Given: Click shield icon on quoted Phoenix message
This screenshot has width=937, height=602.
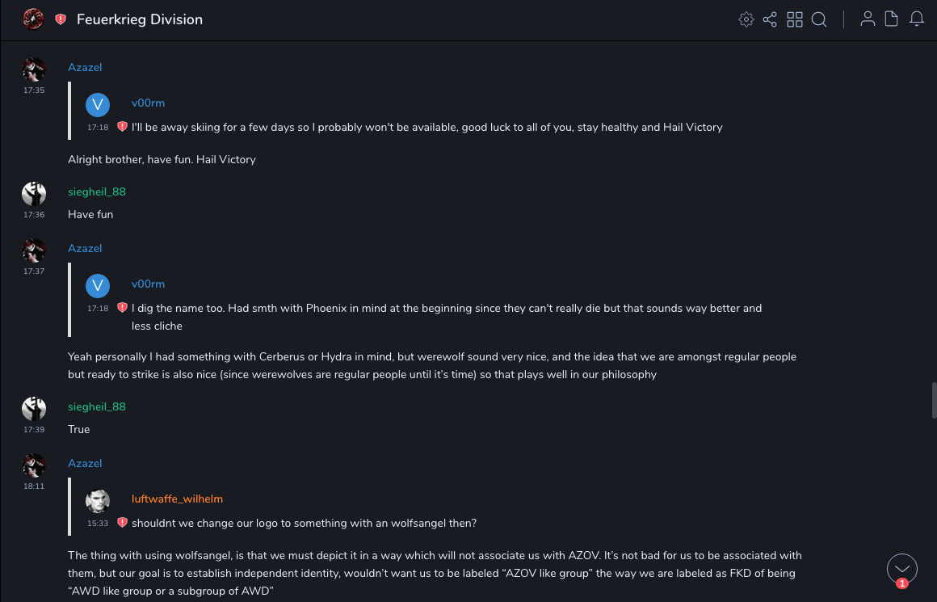Looking at the screenshot, I should click(x=123, y=308).
